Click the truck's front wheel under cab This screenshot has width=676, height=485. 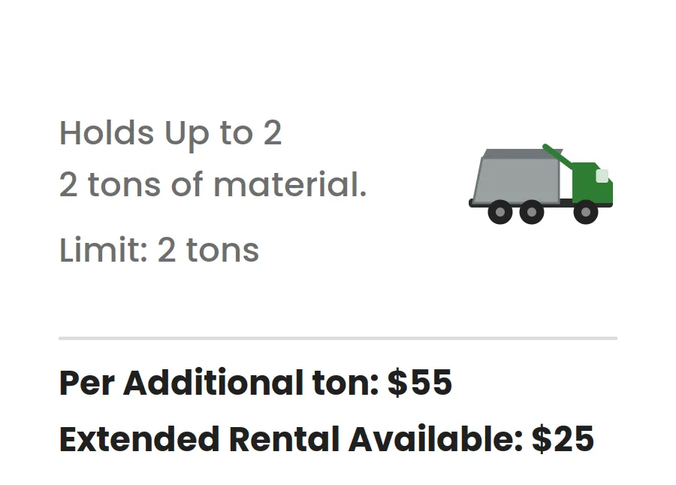click(585, 212)
